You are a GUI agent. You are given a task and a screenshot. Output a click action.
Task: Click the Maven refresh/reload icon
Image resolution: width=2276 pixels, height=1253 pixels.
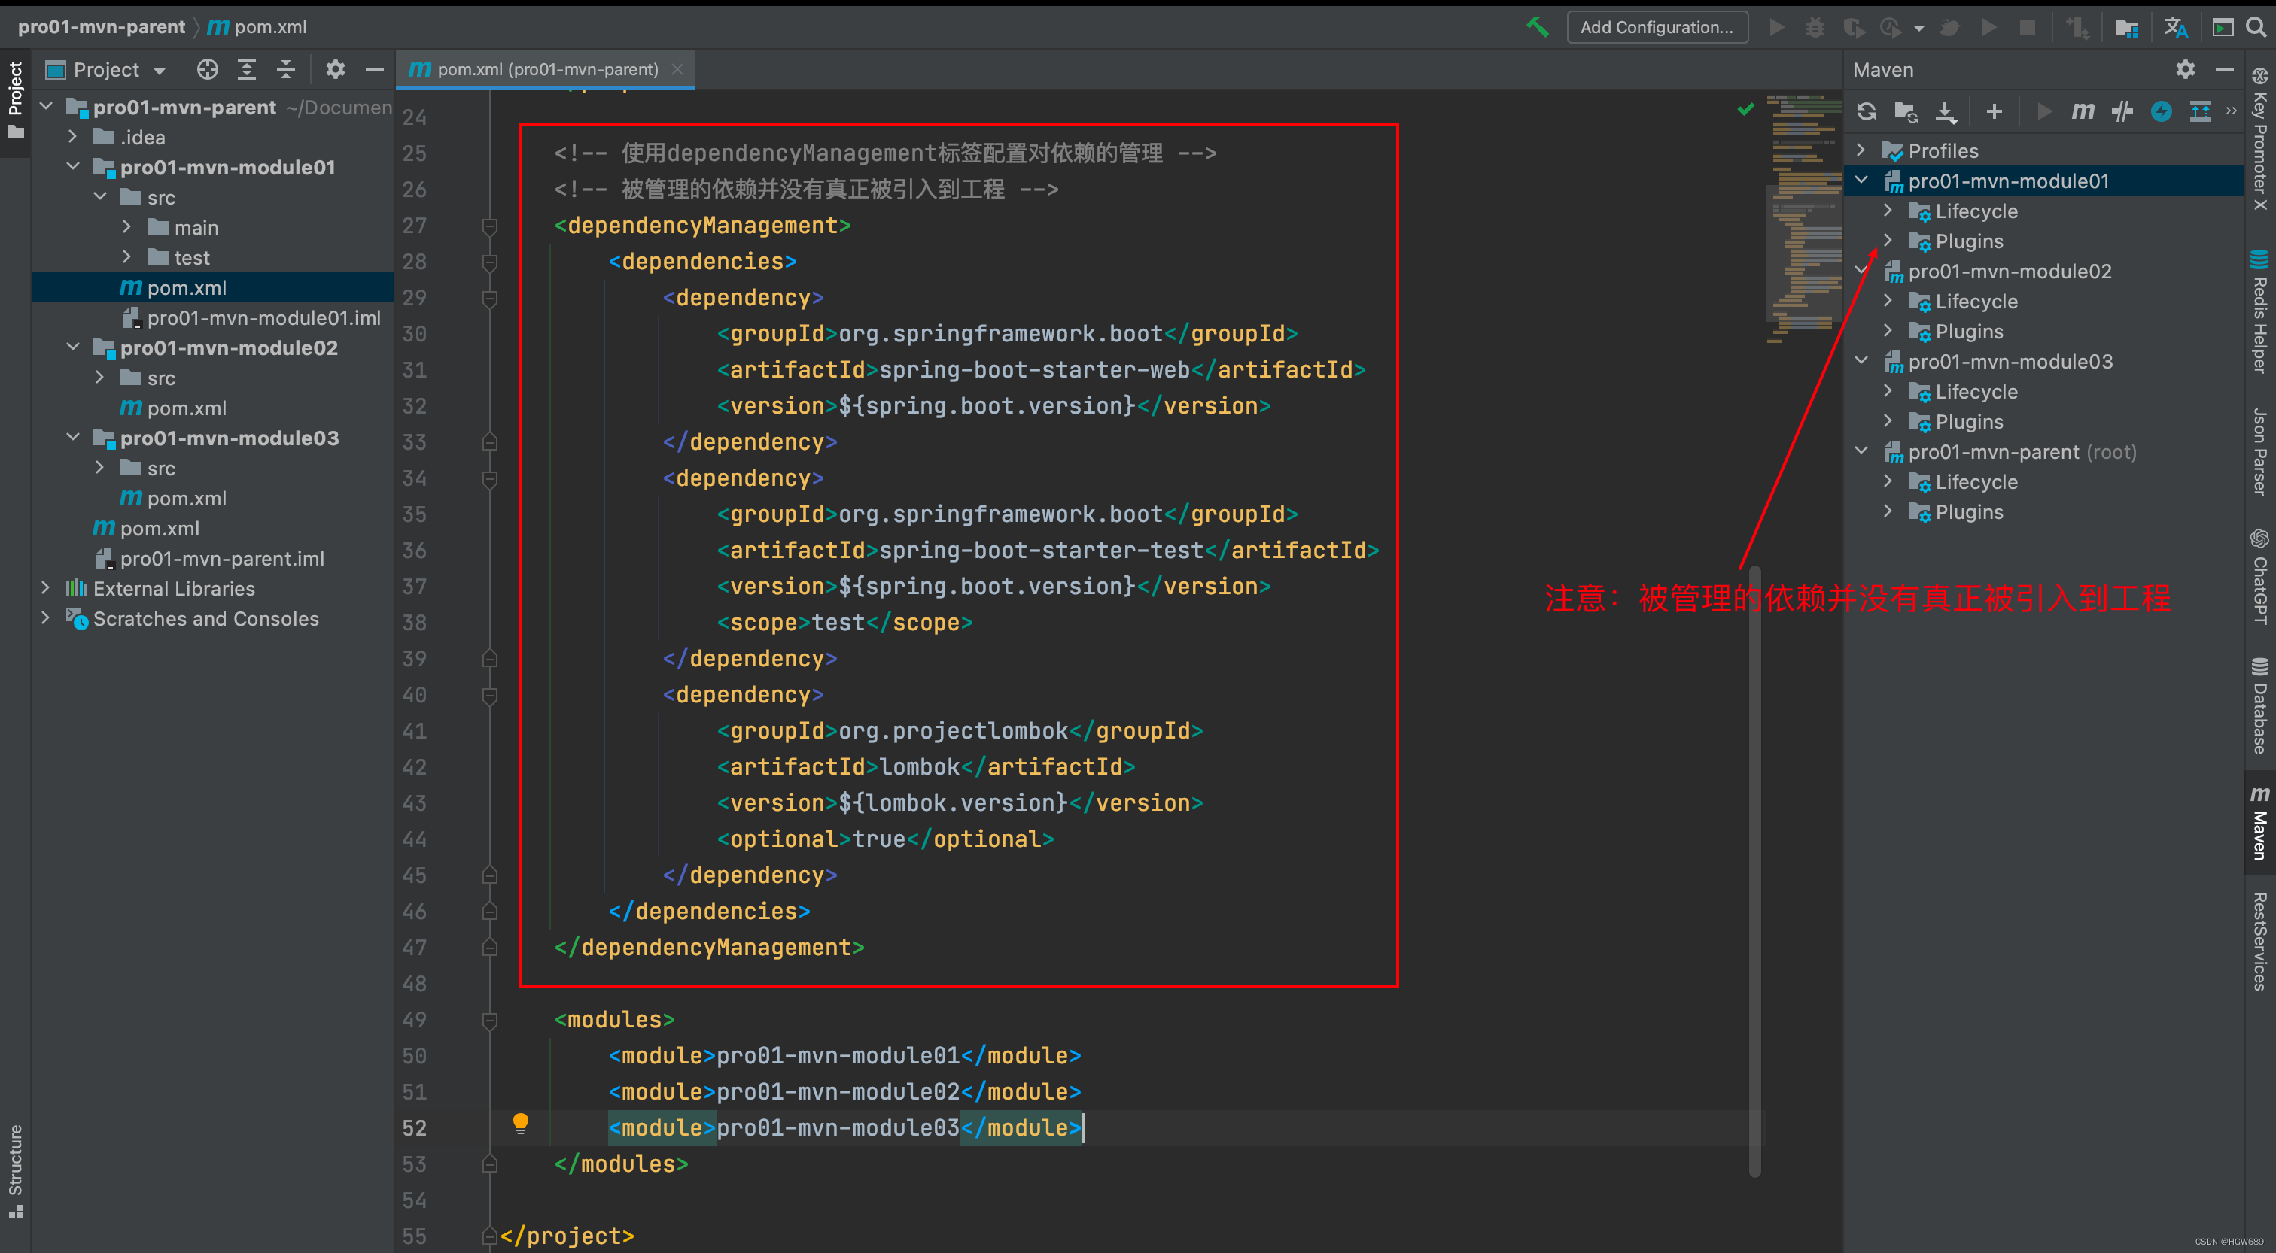[1867, 111]
